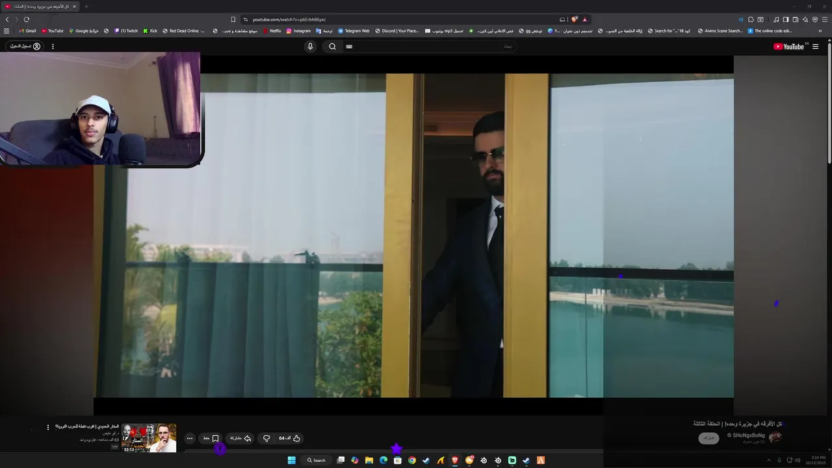The width and height of the screenshot is (832, 468).
Task: Open the Kick bookmark
Action: (150, 31)
